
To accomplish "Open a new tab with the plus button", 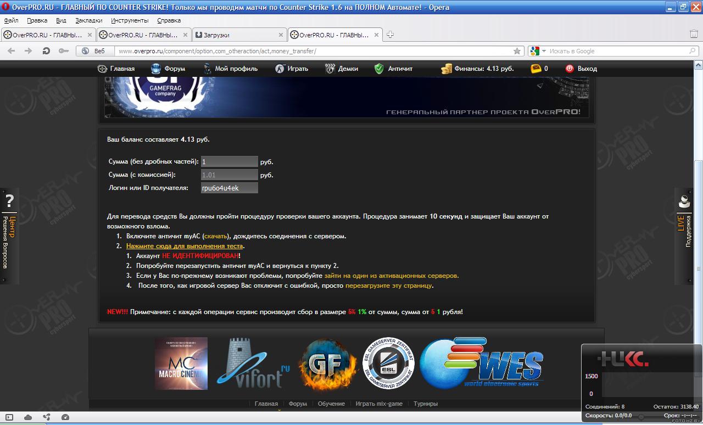I will [390, 35].
